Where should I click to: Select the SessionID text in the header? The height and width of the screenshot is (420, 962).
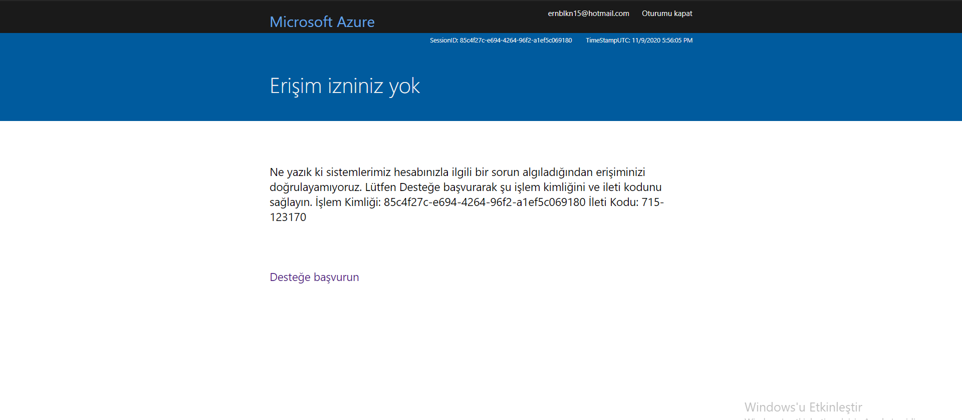[x=501, y=40]
